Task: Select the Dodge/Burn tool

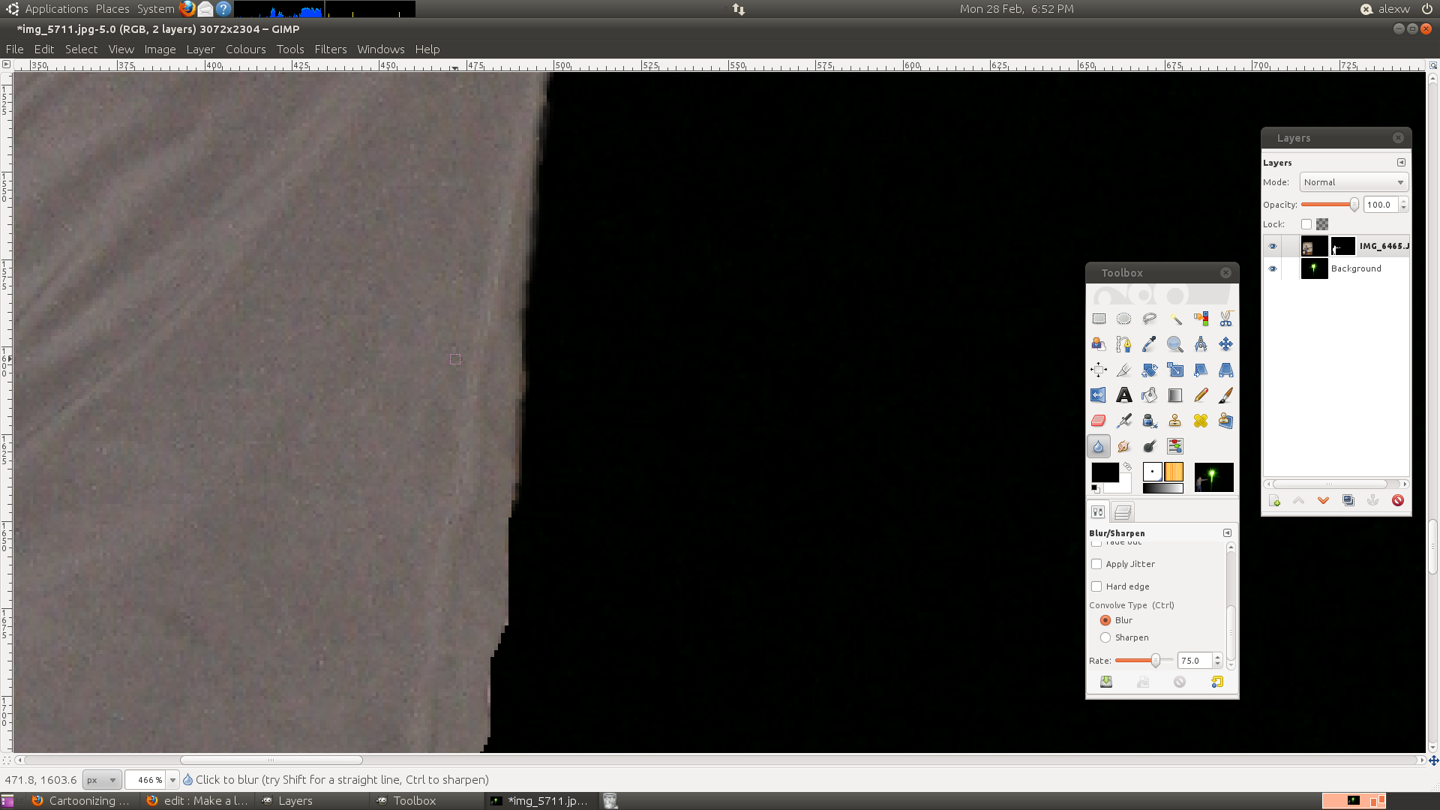Action: click(1149, 446)
